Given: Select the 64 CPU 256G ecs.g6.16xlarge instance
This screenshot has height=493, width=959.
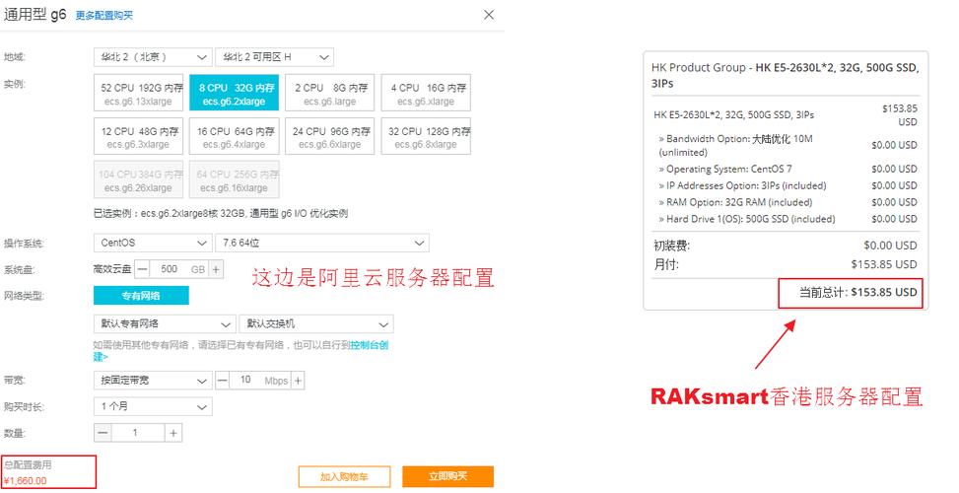Looking at the screenshot, I should 235,179.
